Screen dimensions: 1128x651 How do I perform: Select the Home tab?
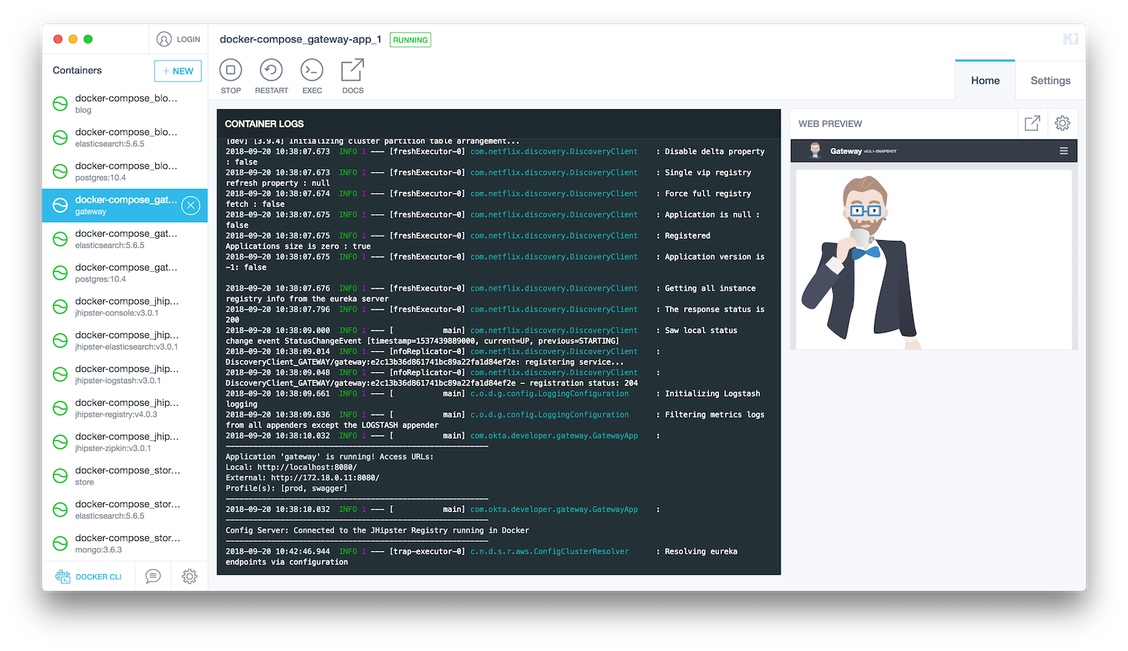click(x=985, y=80)
